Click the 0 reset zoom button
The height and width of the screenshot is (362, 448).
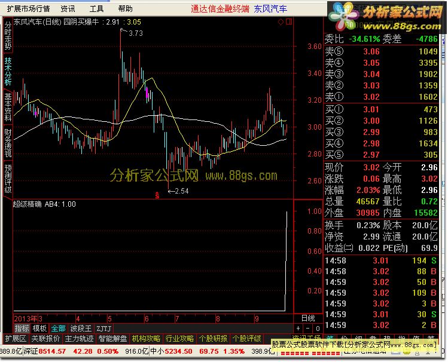click(318, 329)
